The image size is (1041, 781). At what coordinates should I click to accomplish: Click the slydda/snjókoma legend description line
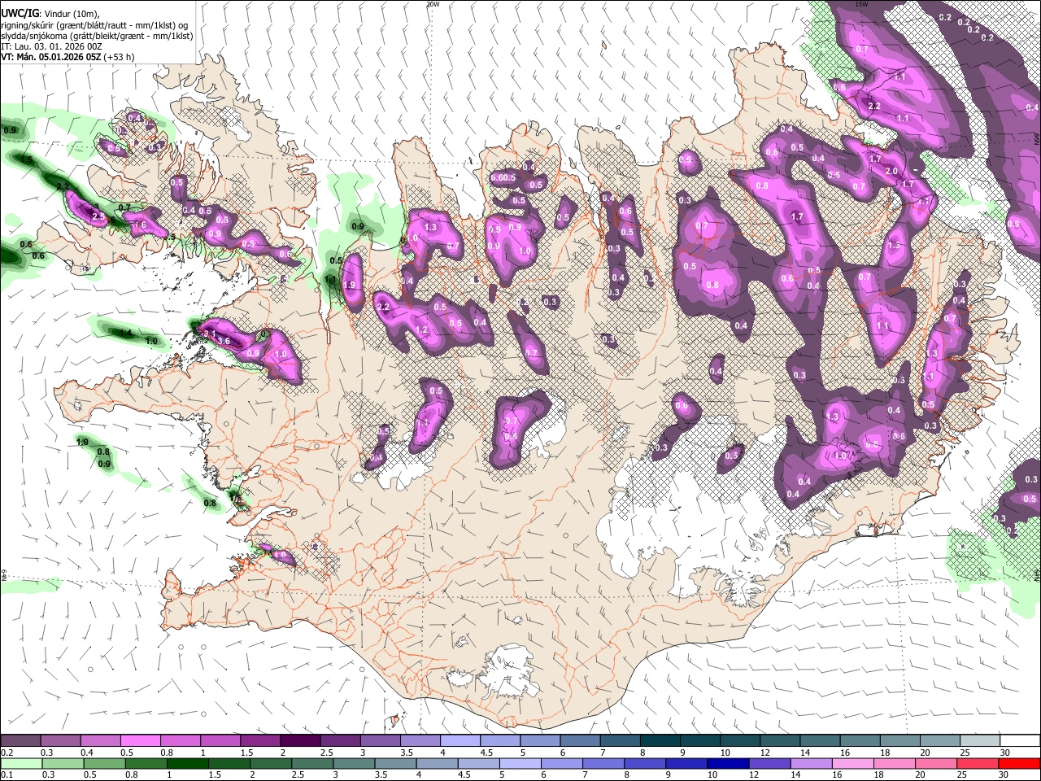97,36
